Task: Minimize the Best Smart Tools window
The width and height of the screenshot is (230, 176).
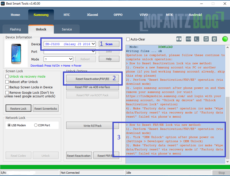Action: (x=202, y=4)
